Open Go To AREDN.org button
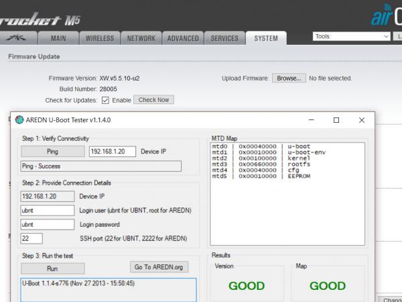Screen dimensions: 402x302 (159, 267)
